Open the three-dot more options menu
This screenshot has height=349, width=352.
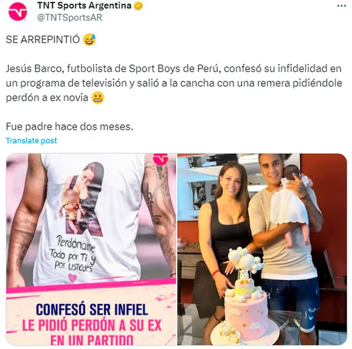pyautogui.click(x=342, y=6)
